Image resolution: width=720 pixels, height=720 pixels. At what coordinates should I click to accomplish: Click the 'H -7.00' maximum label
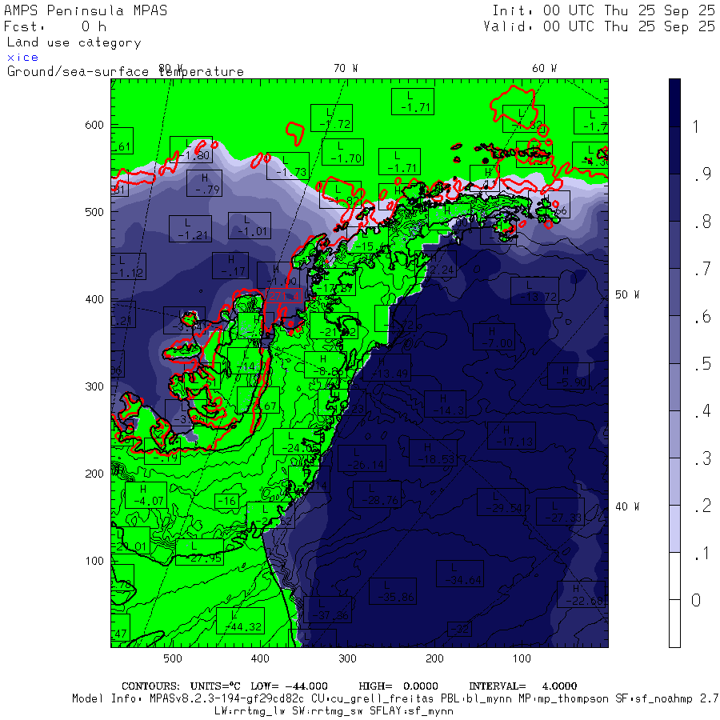(494, 337)
